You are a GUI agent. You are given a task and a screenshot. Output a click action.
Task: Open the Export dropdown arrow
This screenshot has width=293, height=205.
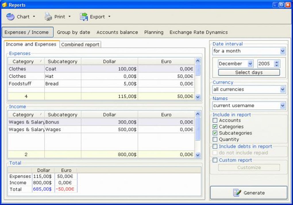(109, 16)
